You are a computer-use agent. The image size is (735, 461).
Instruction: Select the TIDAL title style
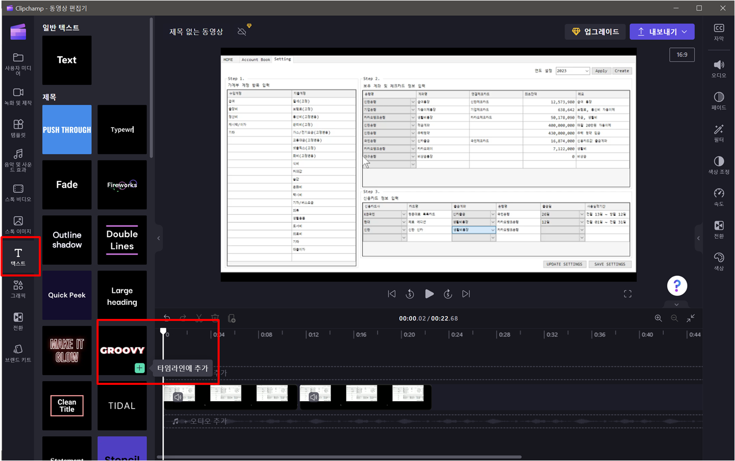pos(122,406)
